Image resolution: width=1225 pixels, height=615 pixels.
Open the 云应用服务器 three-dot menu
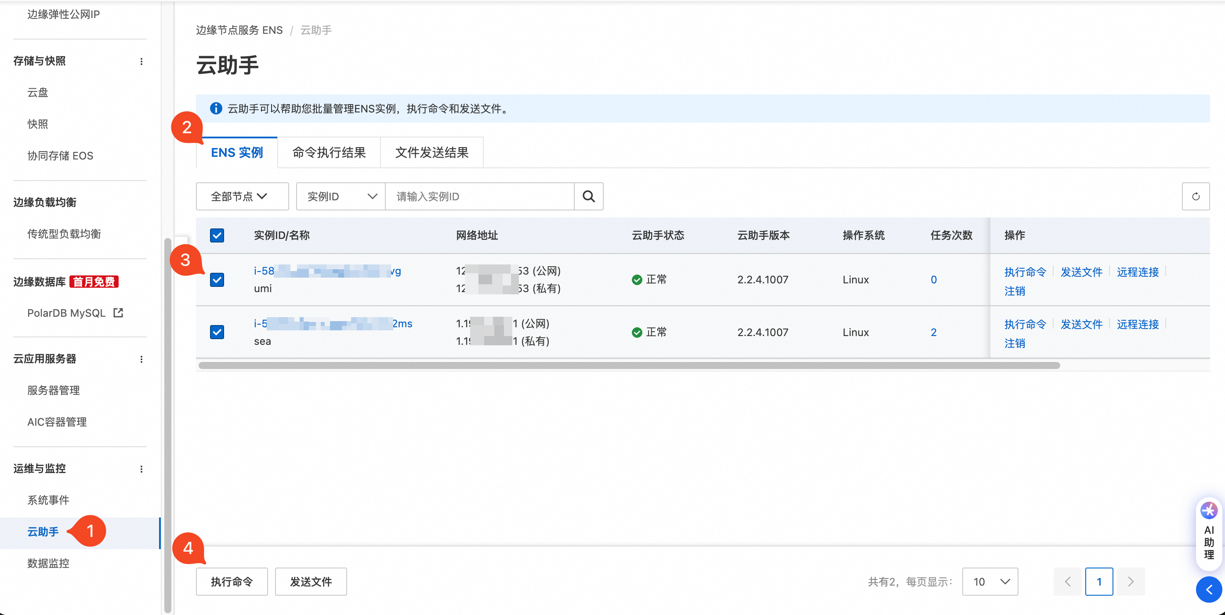click(x=141, y=359)
